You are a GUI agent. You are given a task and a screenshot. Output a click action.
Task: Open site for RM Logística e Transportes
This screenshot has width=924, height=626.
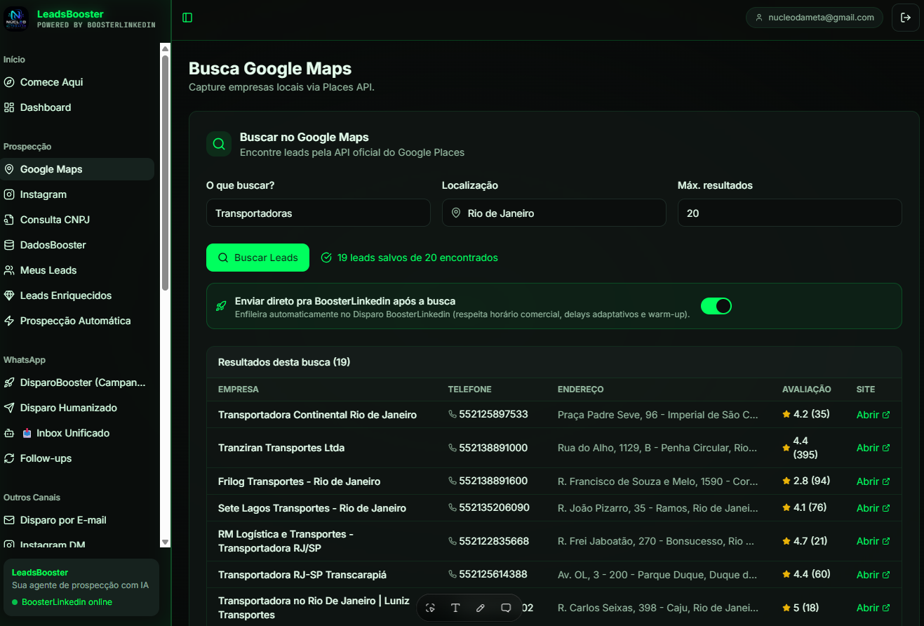click(x=873, y=541)
